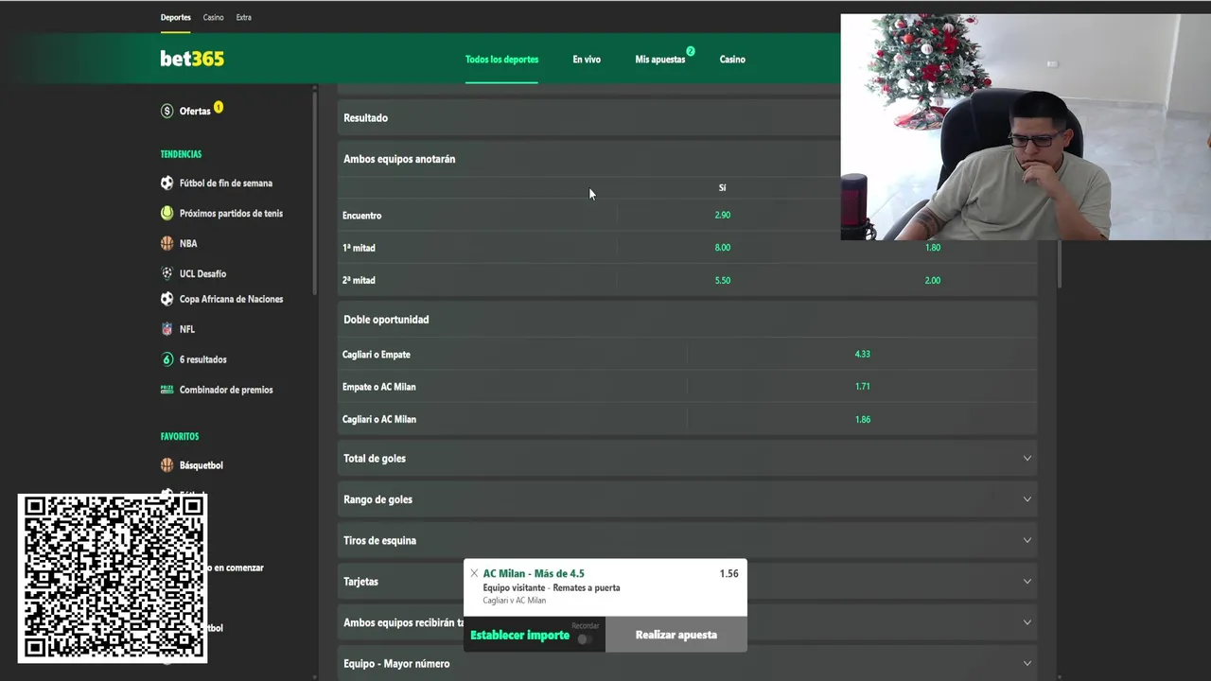
Task: Switch to the Casino top tab
Action: [213, 17]
